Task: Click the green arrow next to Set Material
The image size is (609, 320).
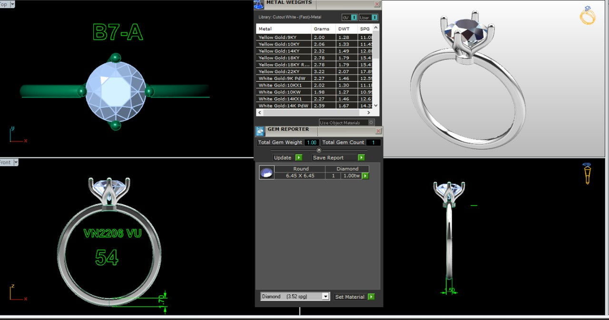Action: tap(371, 297)
